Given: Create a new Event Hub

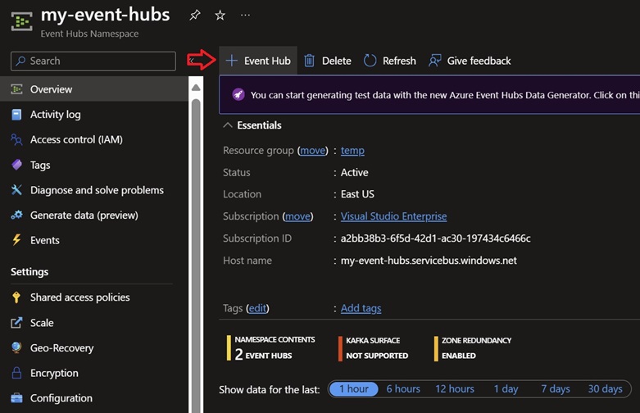Looking at the screenshot, I should click(258, 61).
